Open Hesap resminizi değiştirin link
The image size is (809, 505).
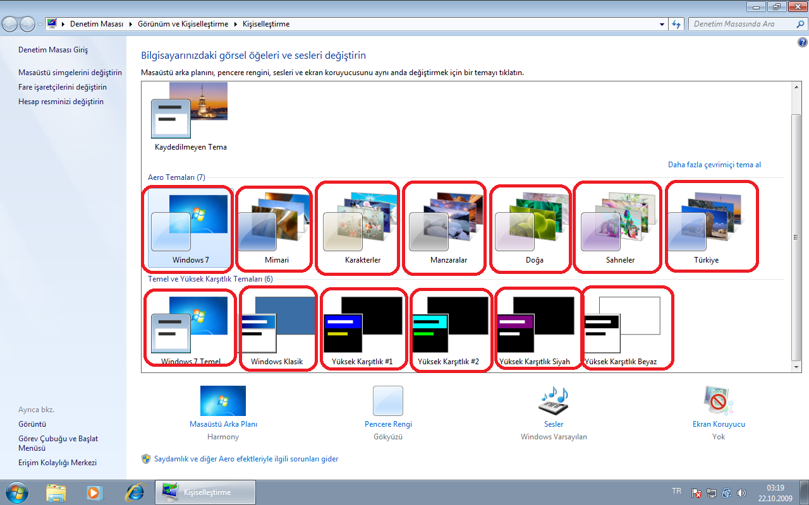point(61,102)
